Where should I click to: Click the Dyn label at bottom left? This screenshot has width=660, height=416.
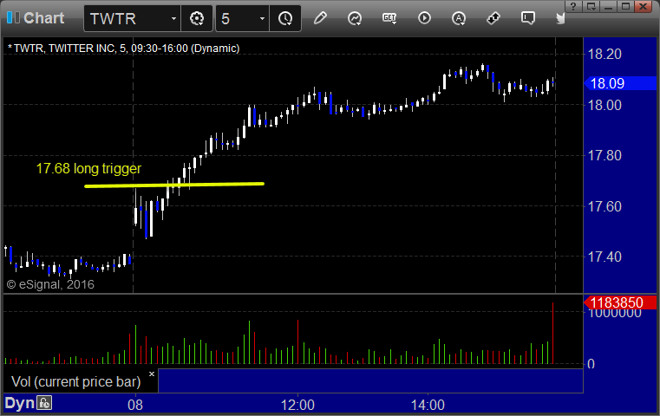[x=19, y=403]
